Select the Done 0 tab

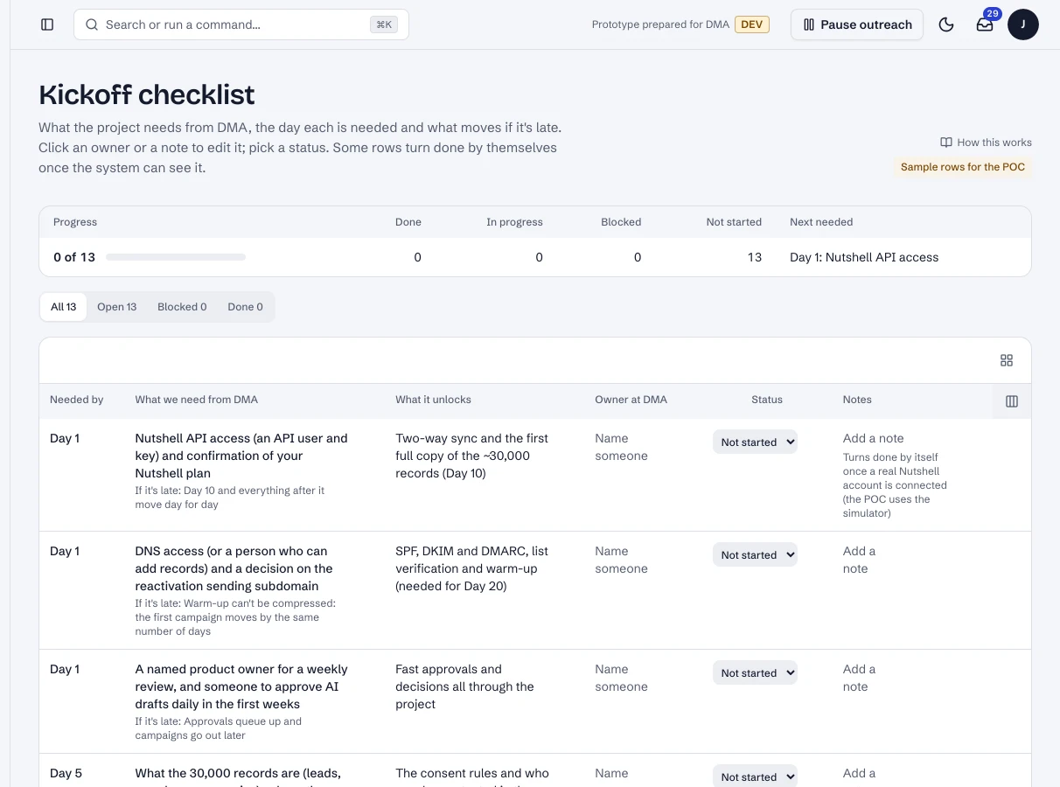[245, 307]
